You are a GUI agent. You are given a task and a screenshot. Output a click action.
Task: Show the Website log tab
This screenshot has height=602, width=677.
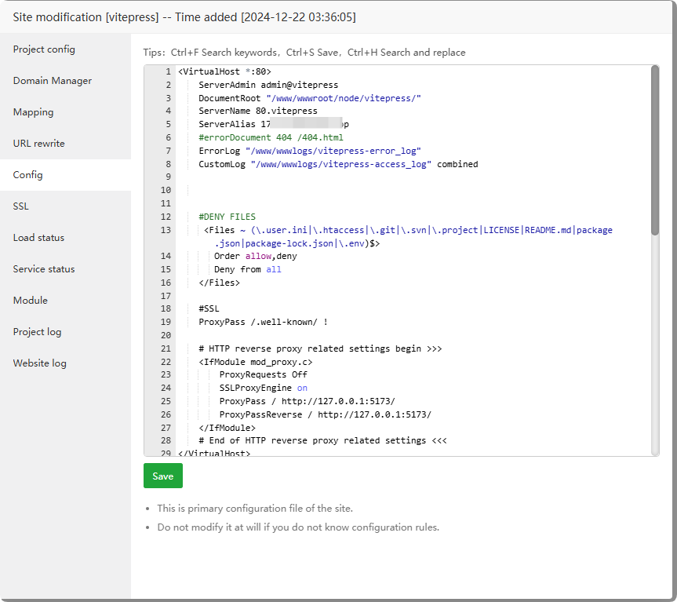tap(39, 363)
